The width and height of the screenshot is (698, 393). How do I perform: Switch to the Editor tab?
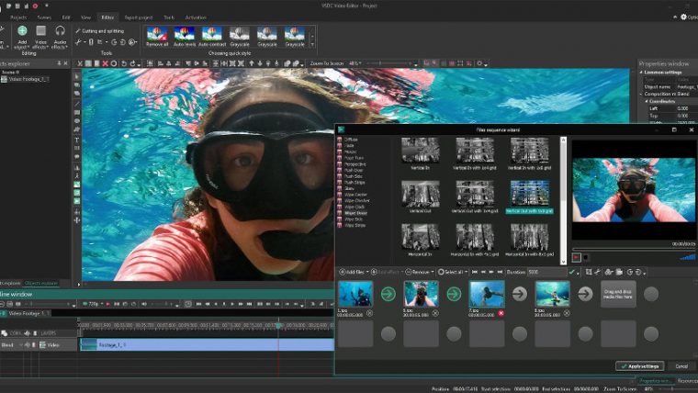click(107, 17)
